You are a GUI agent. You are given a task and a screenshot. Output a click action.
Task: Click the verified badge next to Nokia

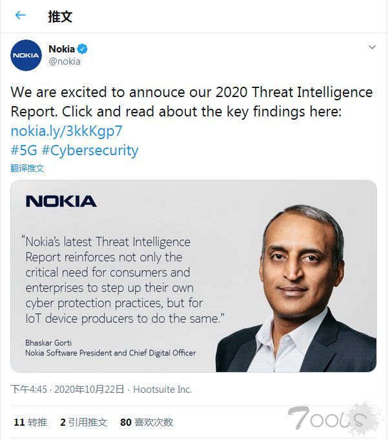82,49
